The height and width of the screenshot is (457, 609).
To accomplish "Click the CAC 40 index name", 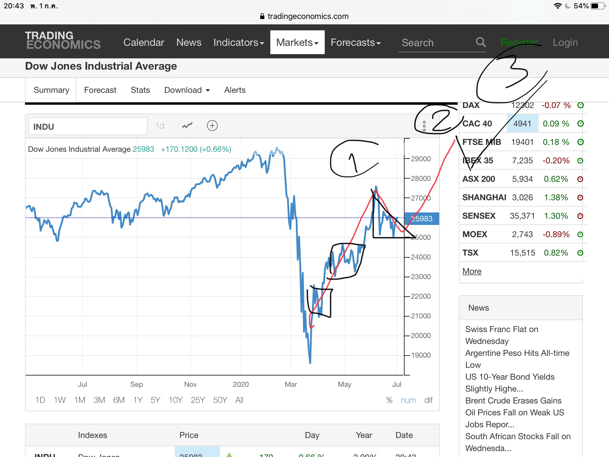I will 477,123.
